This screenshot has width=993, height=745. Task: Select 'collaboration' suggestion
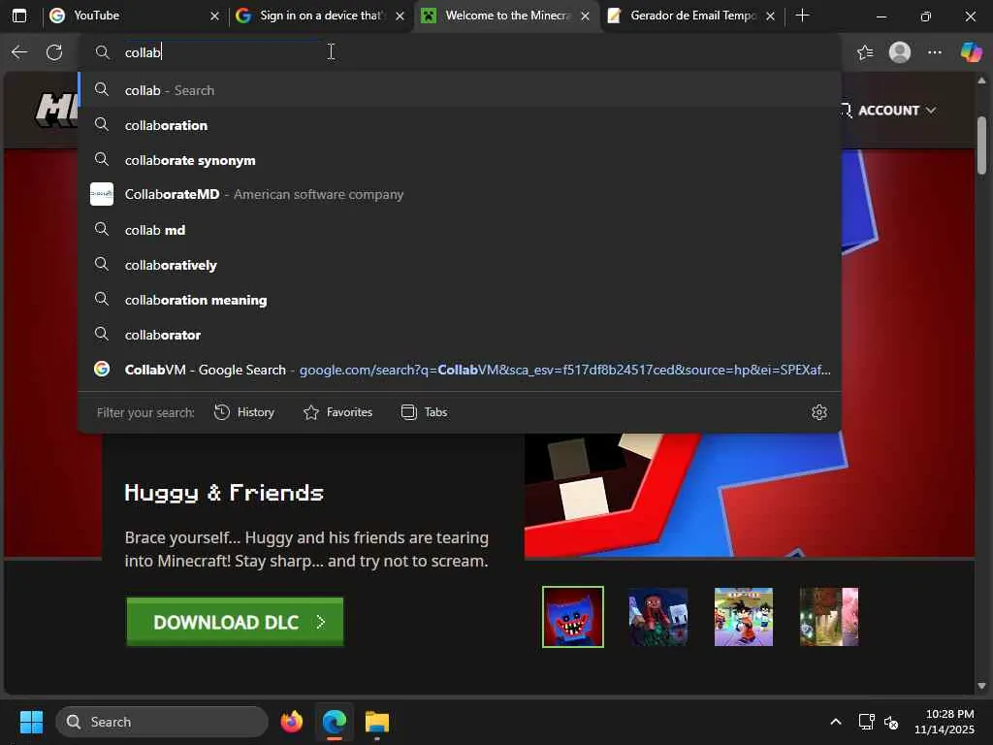(460, 125)
